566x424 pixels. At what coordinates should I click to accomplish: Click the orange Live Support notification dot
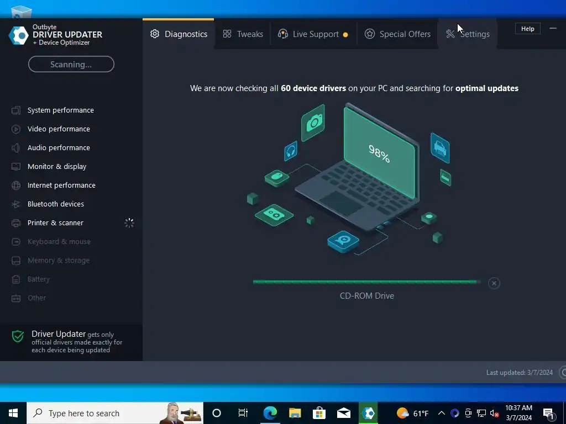pyautogui.click(x=345, y=35)
